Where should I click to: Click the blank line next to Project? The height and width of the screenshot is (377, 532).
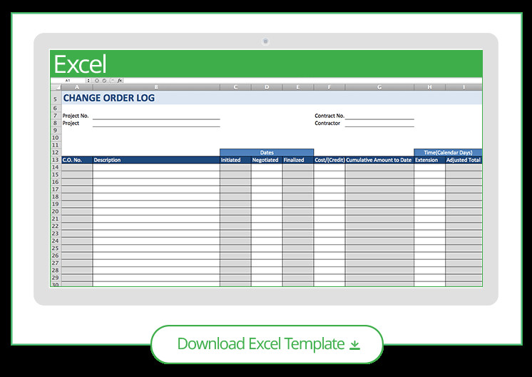tap(156, 124)
